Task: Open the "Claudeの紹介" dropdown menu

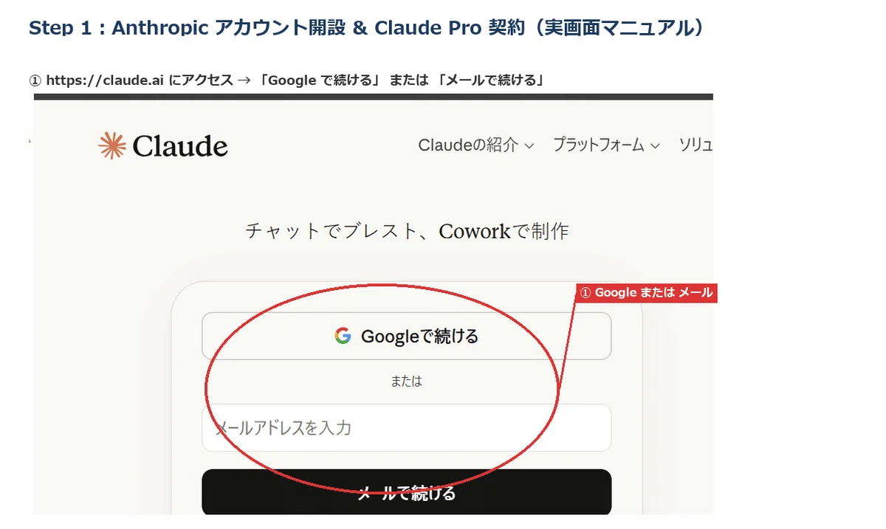Action: point(475,145)
